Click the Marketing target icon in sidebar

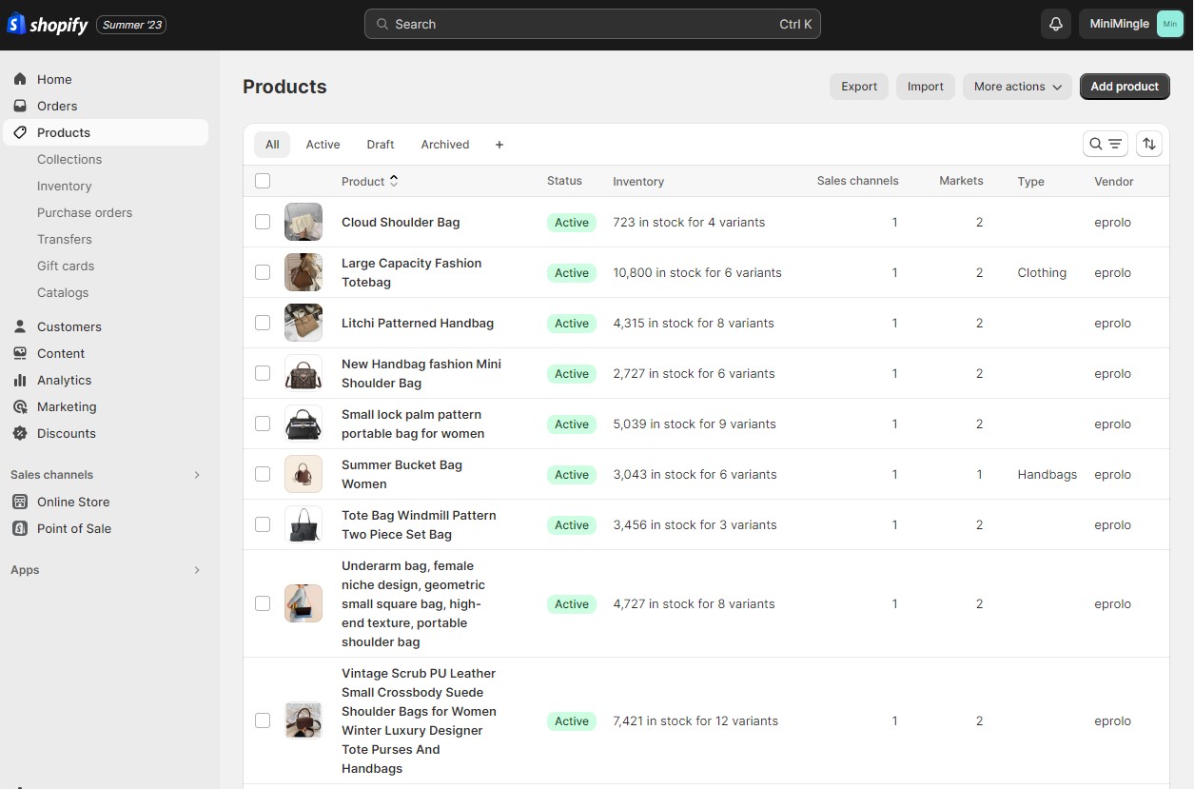(x=19, y=406)
